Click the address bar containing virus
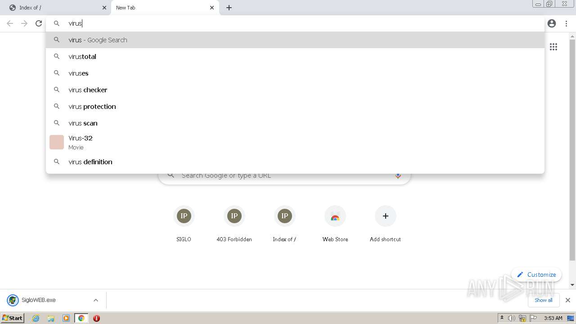The width and height of the screenshot is (576, 324). 295,23
